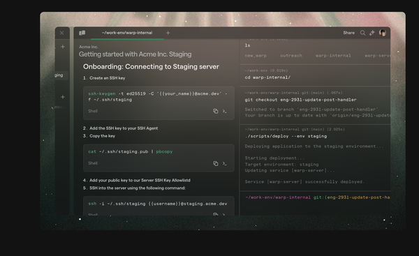
Task: Click the AI sparkle icon
Action: 372,33
